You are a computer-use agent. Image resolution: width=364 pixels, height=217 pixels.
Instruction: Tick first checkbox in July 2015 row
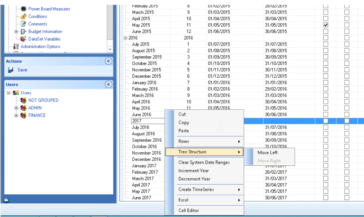coord(325,44)
